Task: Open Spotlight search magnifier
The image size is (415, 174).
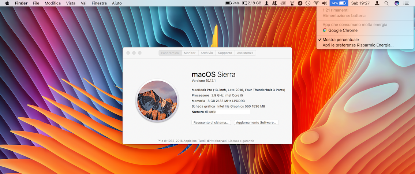Action: 387,3
